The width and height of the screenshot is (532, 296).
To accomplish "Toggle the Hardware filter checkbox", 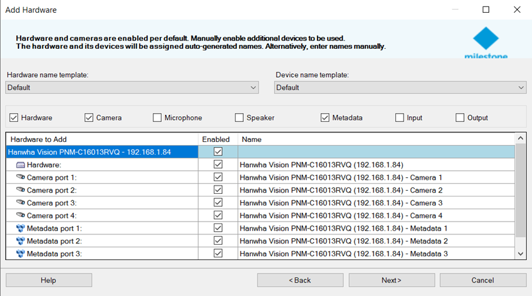I will point(13,118).
